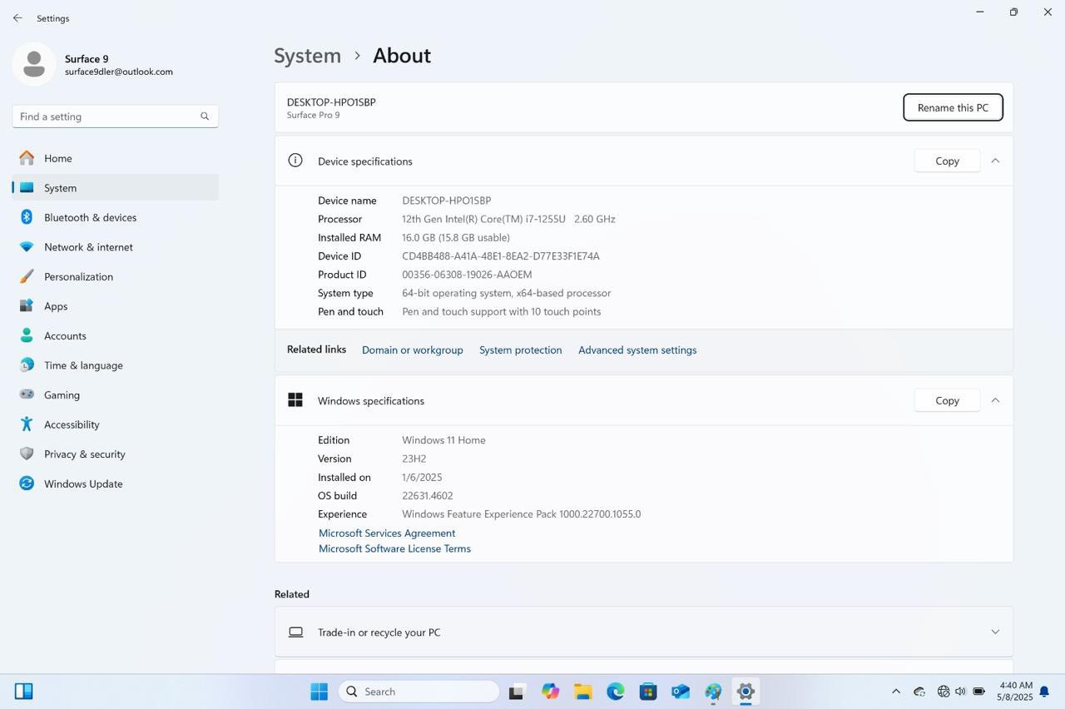Go back with the Settings back arrow
1065x709 pixels.
point(17,18)
